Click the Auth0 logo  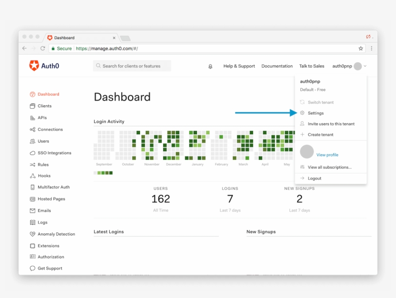[x=44, y=66]
